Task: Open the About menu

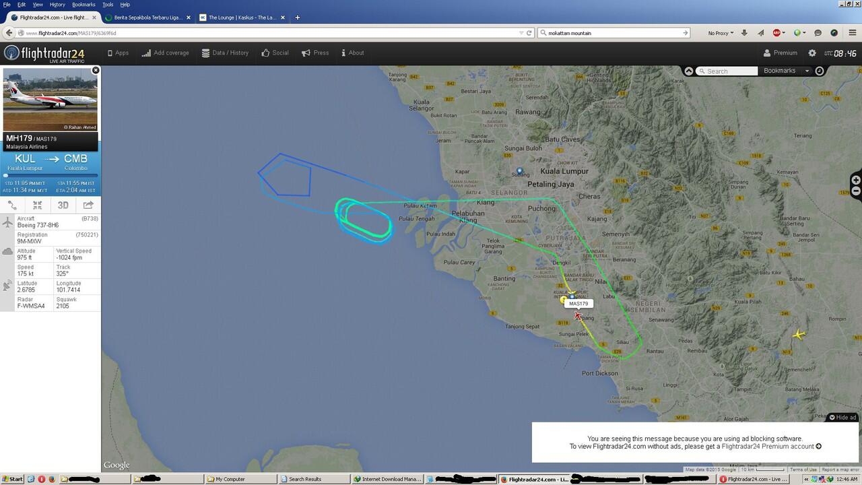Action: click(352, 53)
